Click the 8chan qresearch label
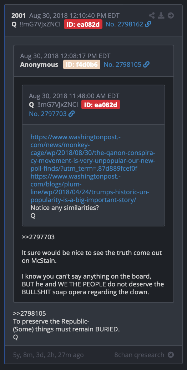 click(140, 355)
